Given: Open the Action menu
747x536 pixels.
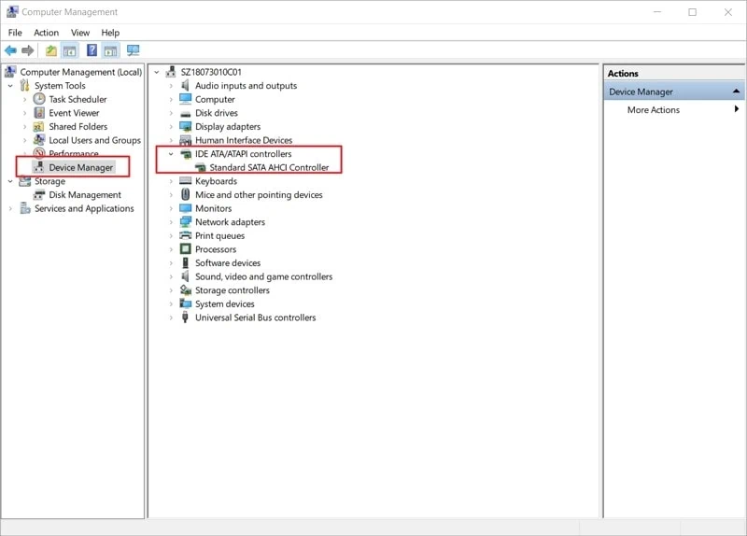Looking at the screenshot, I should point(46,33).
